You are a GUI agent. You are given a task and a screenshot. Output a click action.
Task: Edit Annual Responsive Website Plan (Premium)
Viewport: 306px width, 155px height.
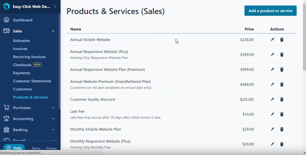click(272, 69)
